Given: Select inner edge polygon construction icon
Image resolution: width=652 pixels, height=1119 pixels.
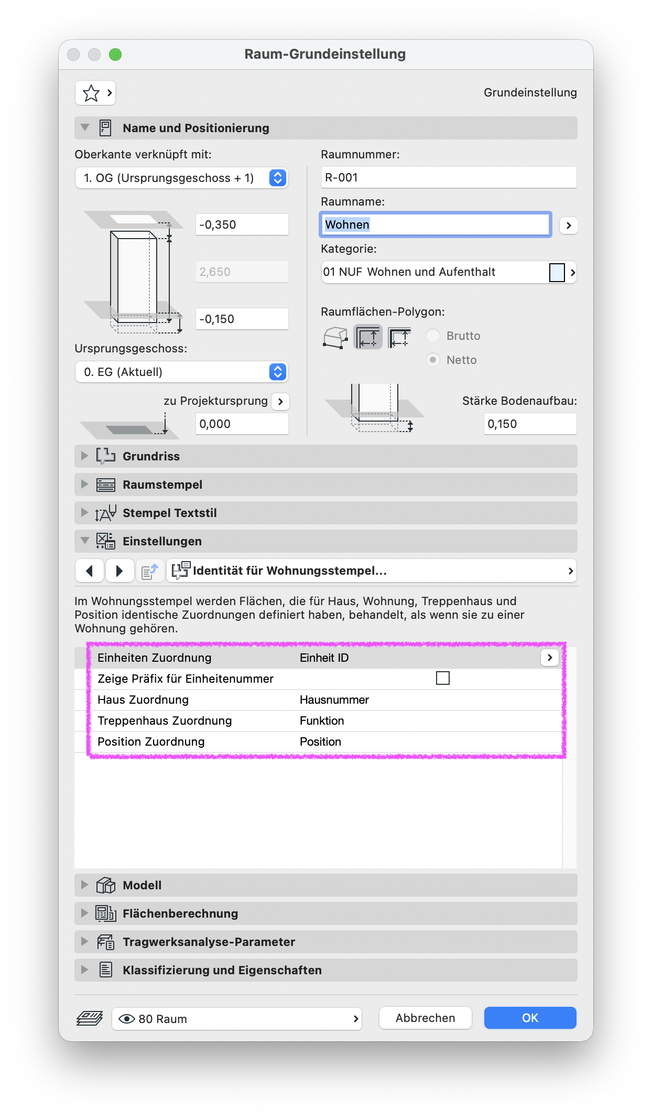Looking at the screenshot, I should coord(368,337).
